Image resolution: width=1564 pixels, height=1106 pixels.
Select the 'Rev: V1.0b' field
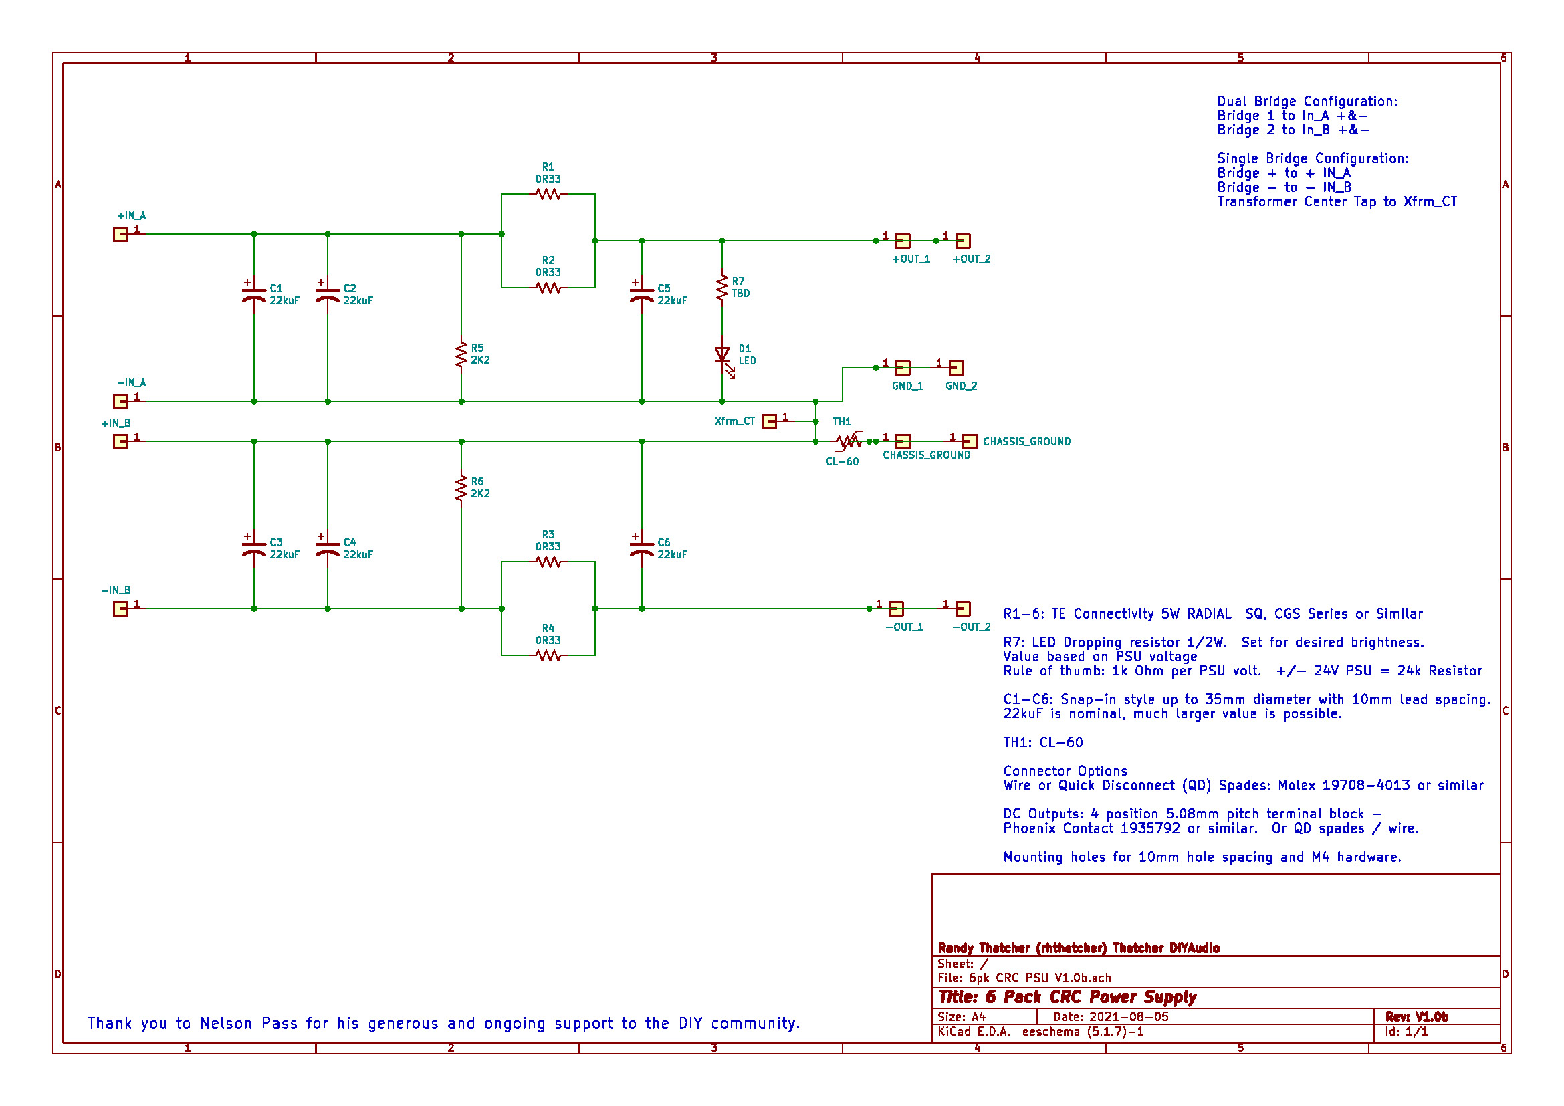1416,1018
